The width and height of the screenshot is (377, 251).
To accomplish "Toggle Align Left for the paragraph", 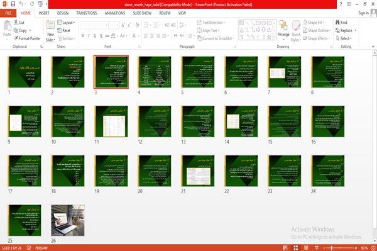I will click(x=146, y=36).
